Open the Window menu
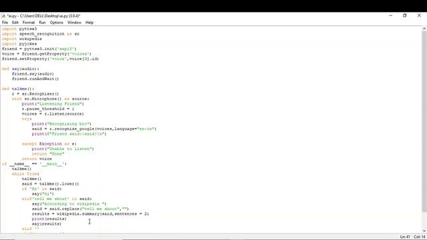The width and height of the screenshot is (427, 240). pos(74,23)
